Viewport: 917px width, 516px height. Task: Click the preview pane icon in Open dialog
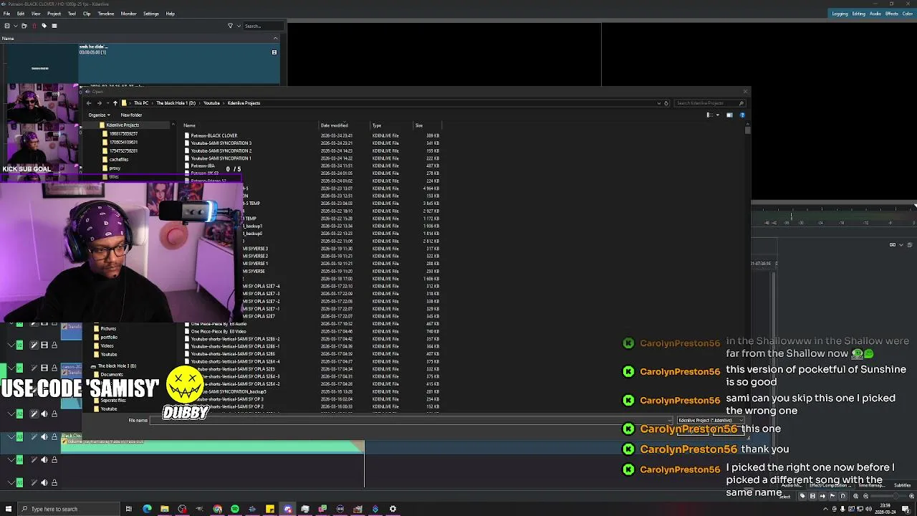729,115
